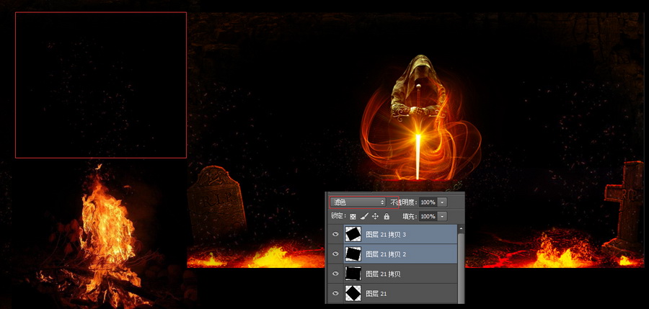Screen dimensions: 649x309
Task: Click the 不透明度 100% value field
Action: tap(427, 202)
